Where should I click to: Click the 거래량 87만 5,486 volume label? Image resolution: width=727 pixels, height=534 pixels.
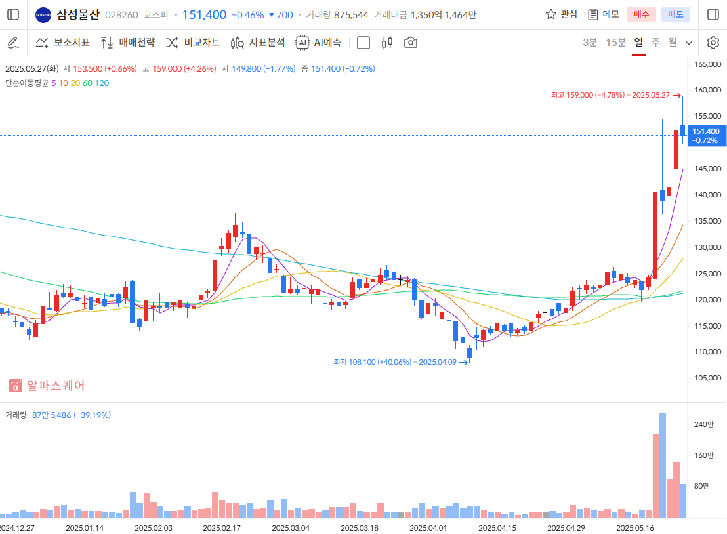(58, 415)
